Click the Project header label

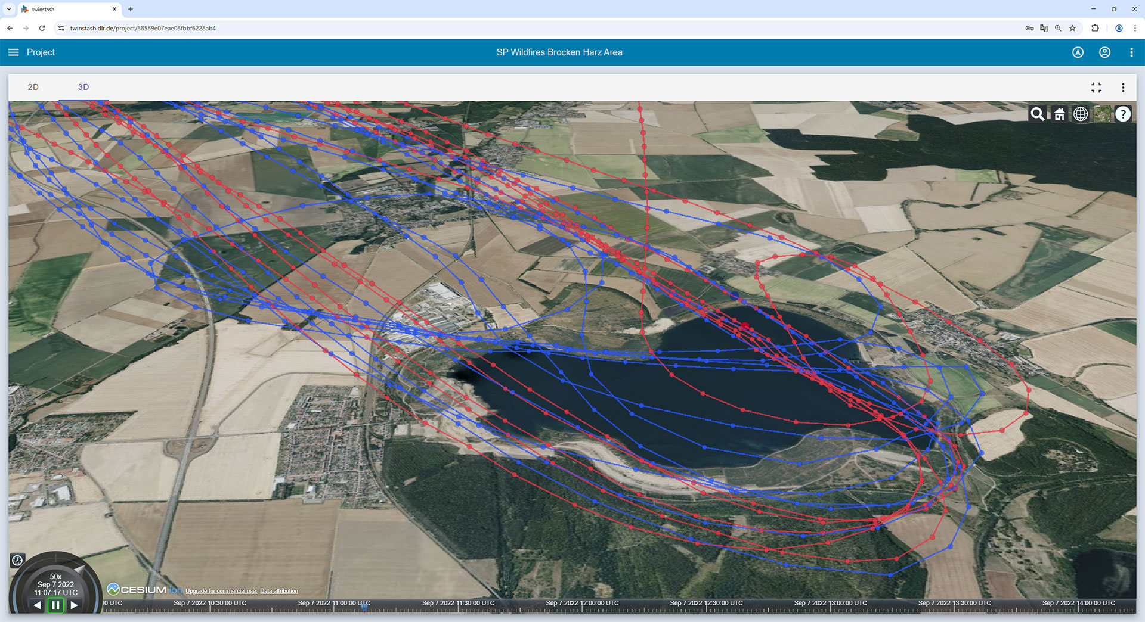(41, 52)
